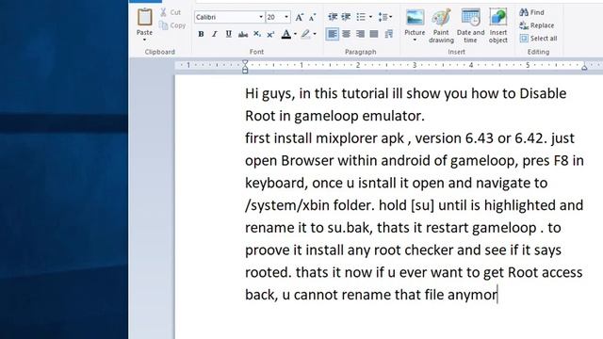
Task: Expand the font size dropdown arrow
Action: [286, 17]
